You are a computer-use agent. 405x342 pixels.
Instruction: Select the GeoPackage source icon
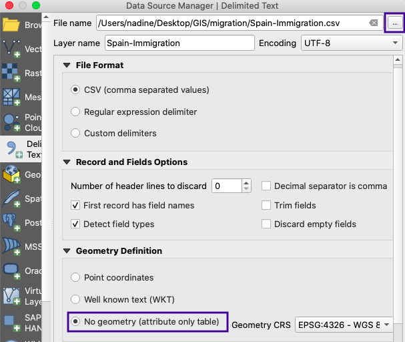(x=11, y=174)
